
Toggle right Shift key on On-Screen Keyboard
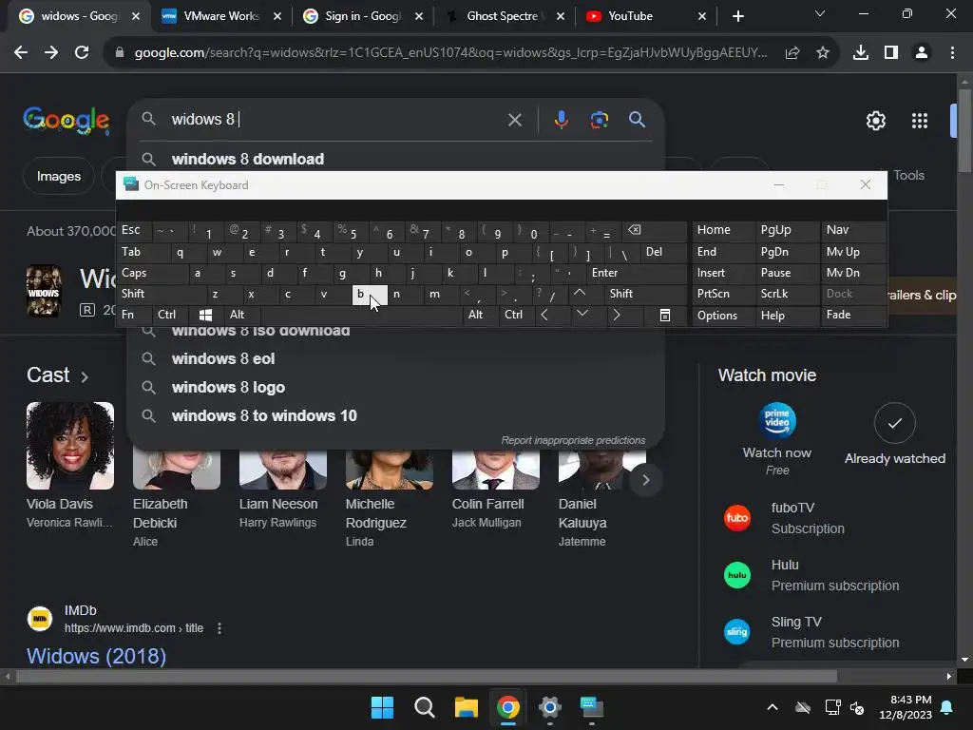tap(645, 294)
